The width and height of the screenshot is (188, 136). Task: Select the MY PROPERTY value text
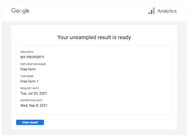32,57
